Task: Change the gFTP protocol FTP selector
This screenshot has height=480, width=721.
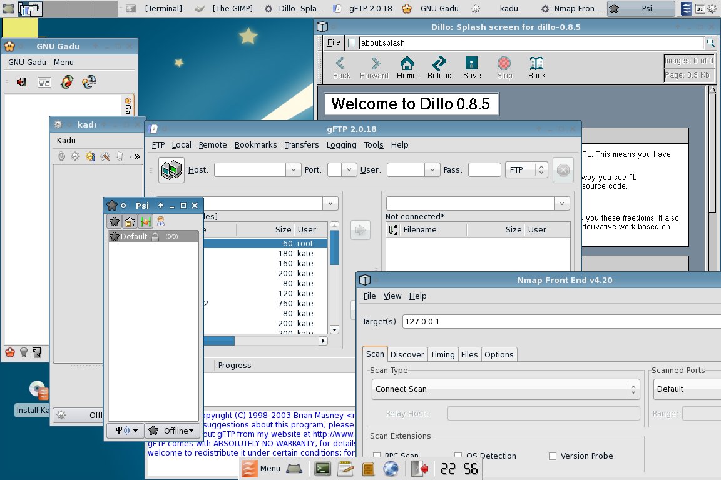Action: (526, 170)
